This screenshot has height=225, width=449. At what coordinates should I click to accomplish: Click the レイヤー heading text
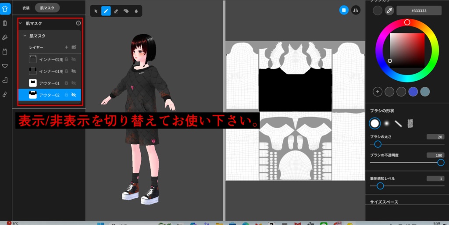coord(36,47)
